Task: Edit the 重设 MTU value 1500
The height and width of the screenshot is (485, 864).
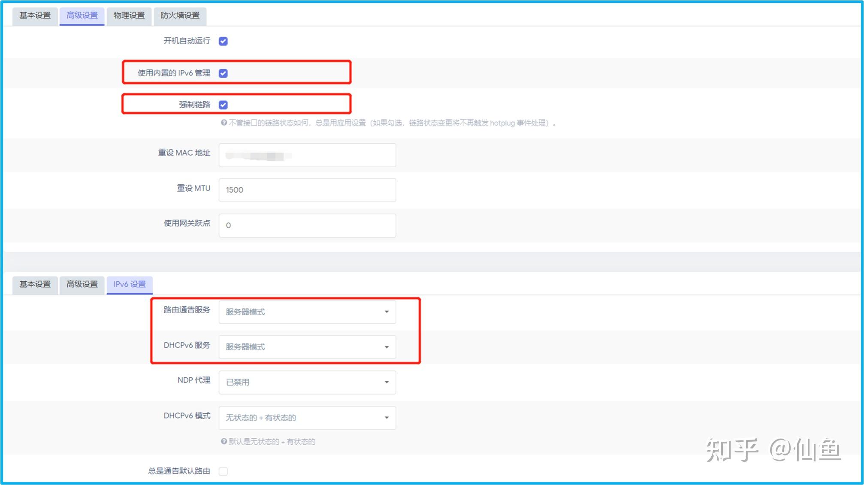Action: 307,190
